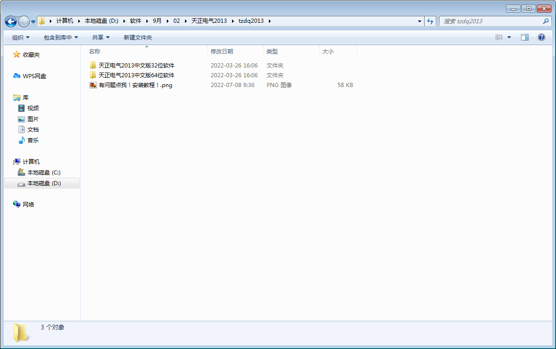Viewport: 556px width, 349px height.
Task: Click the 文档 library document icon
Action: [21, 129]
